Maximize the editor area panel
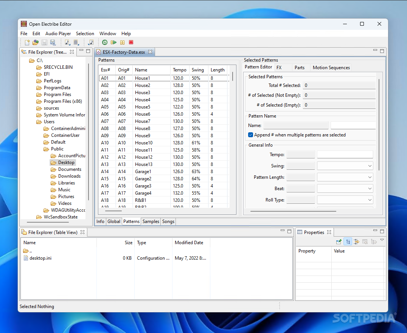 click(382, 51)
